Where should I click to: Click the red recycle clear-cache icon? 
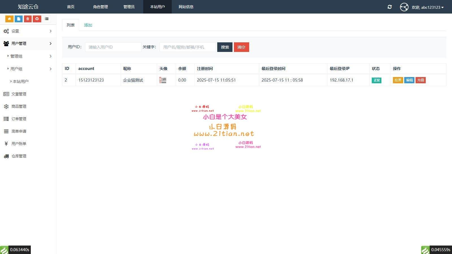tap(37, 19)
